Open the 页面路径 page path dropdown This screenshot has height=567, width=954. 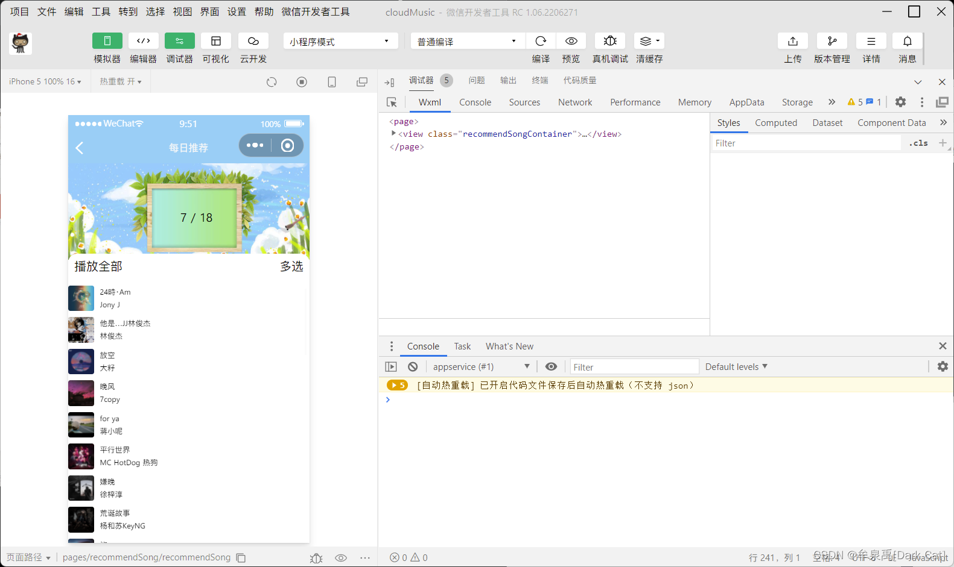pyautogui.click(x=28, y=557)
